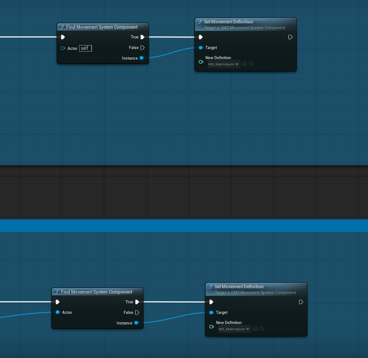368x358 pixels.
Task: Click the input exec pin of upper Find Movement node
Action: click(x=63, y=37)
